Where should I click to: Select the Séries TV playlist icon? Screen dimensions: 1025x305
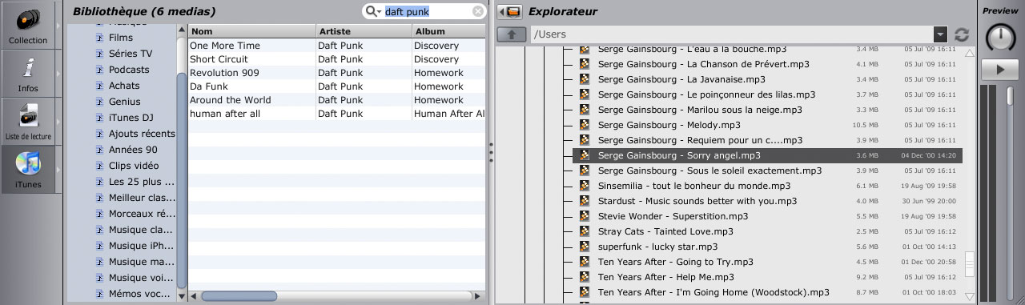99,54
